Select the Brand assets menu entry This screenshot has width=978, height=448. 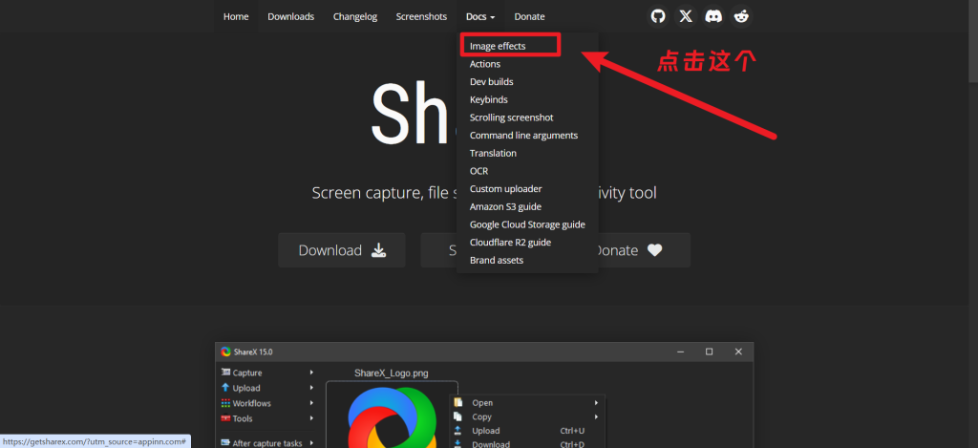(497, 260)
